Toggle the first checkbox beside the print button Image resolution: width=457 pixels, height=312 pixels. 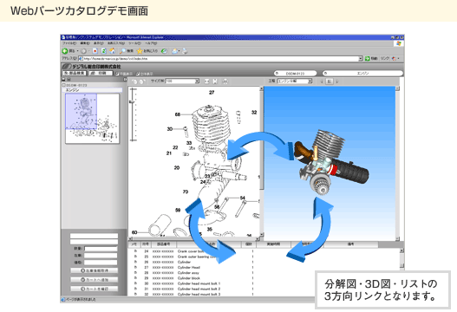[117, 74]
